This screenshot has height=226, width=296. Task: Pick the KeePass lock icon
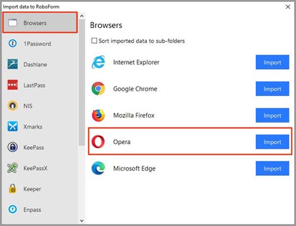pos(12,147)
